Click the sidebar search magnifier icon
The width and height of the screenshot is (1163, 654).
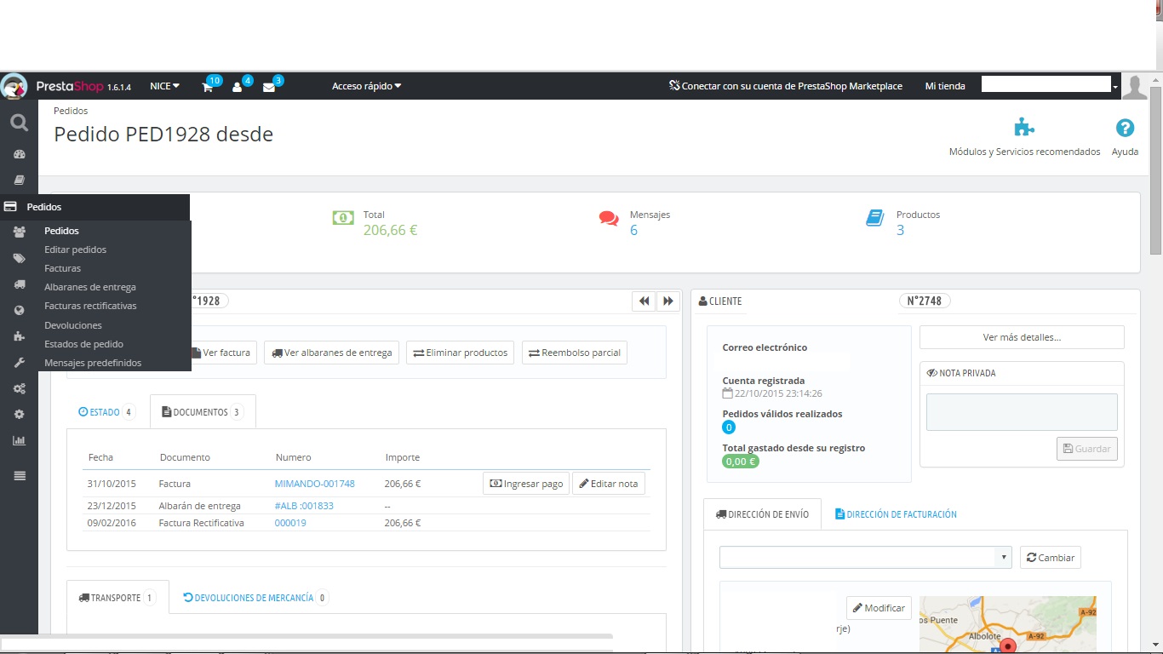tap(19, 123)
